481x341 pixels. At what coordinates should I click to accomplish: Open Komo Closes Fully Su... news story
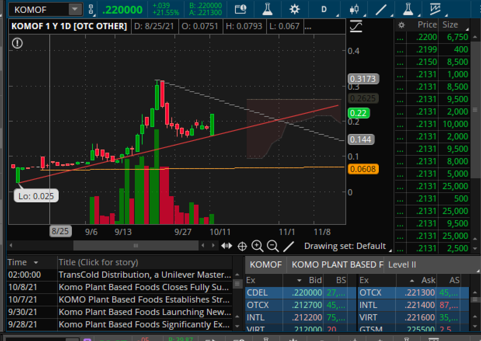pos(145,287)
